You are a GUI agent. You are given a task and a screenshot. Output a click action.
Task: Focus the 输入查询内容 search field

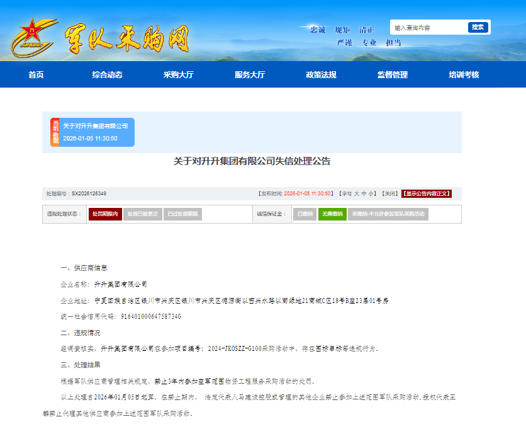click(x=429, y=28)
